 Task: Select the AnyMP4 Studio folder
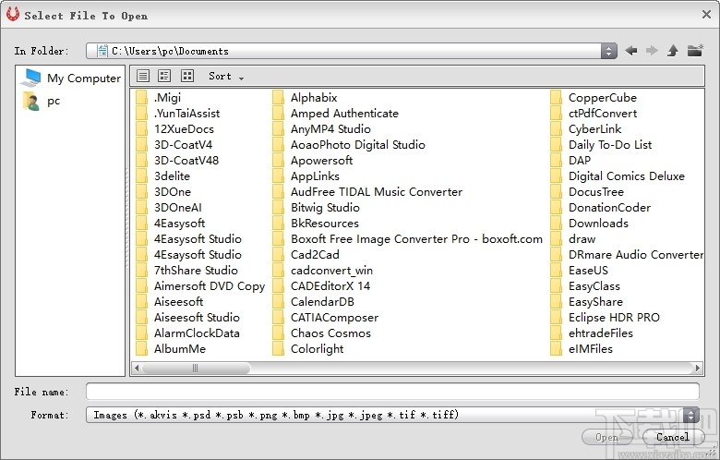click(x=321, y=129)
